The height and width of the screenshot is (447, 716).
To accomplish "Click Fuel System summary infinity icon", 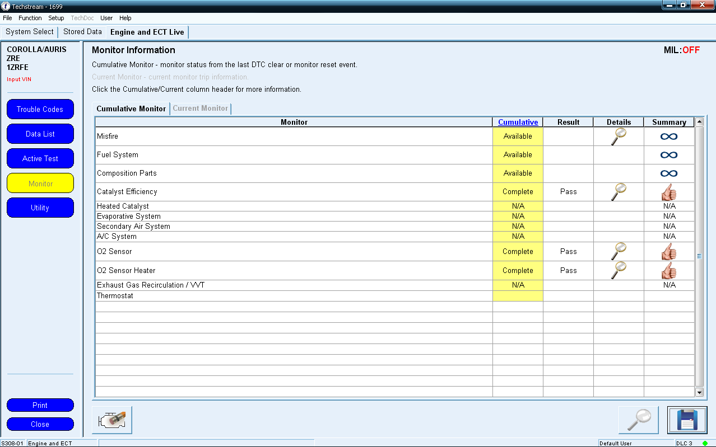I will point(669,155).
